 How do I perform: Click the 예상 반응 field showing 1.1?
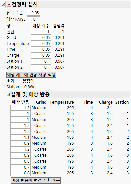[x=20, y=138]
